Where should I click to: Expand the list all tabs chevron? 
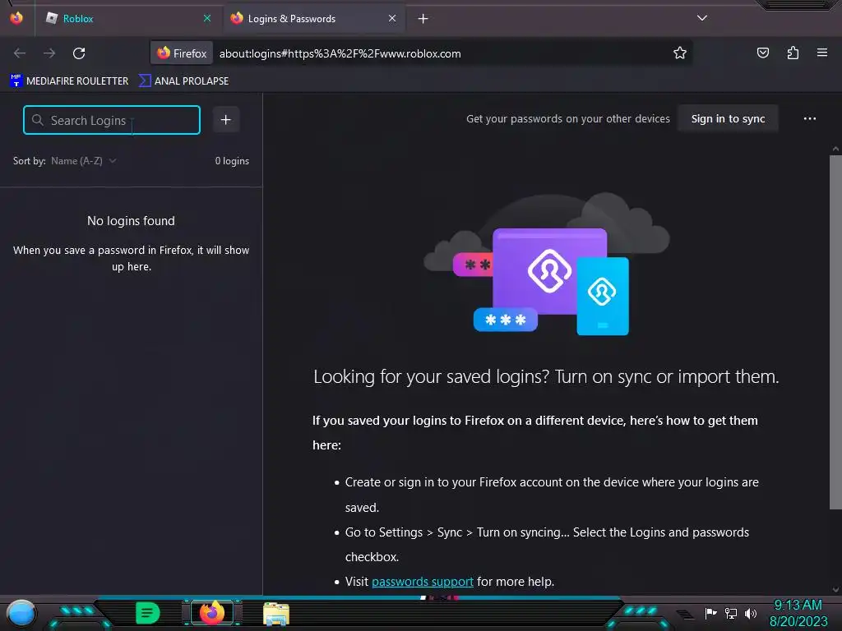[x=702, y=18]
